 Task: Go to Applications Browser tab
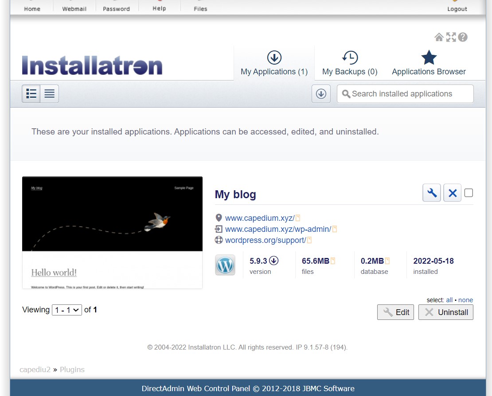tap(429, 64)
